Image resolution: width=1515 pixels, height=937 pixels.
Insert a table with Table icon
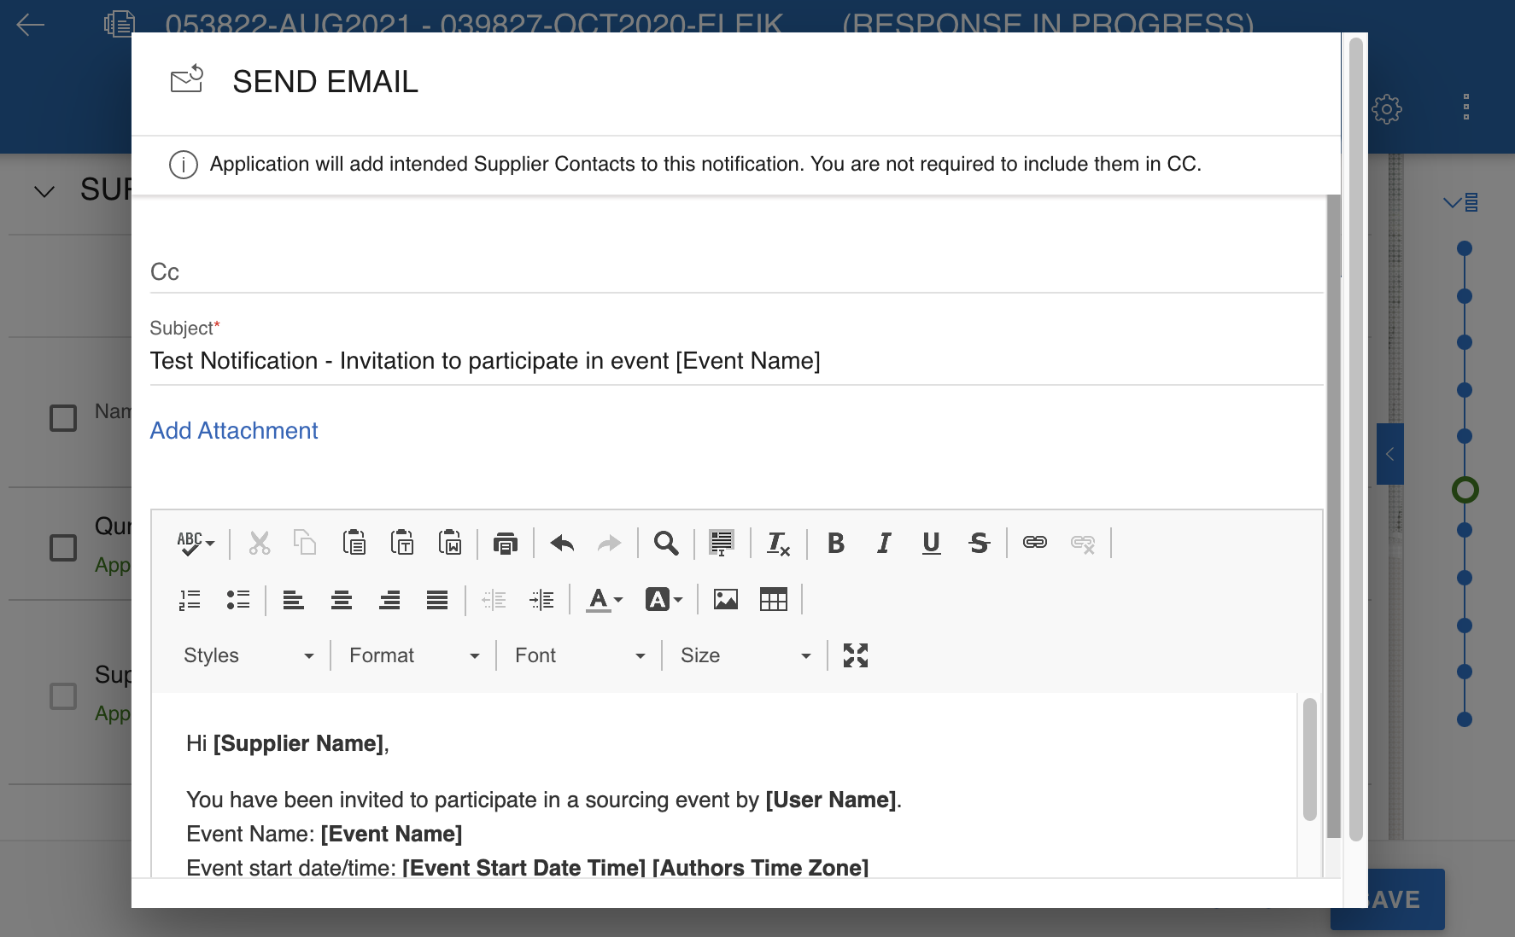[773, 600]
